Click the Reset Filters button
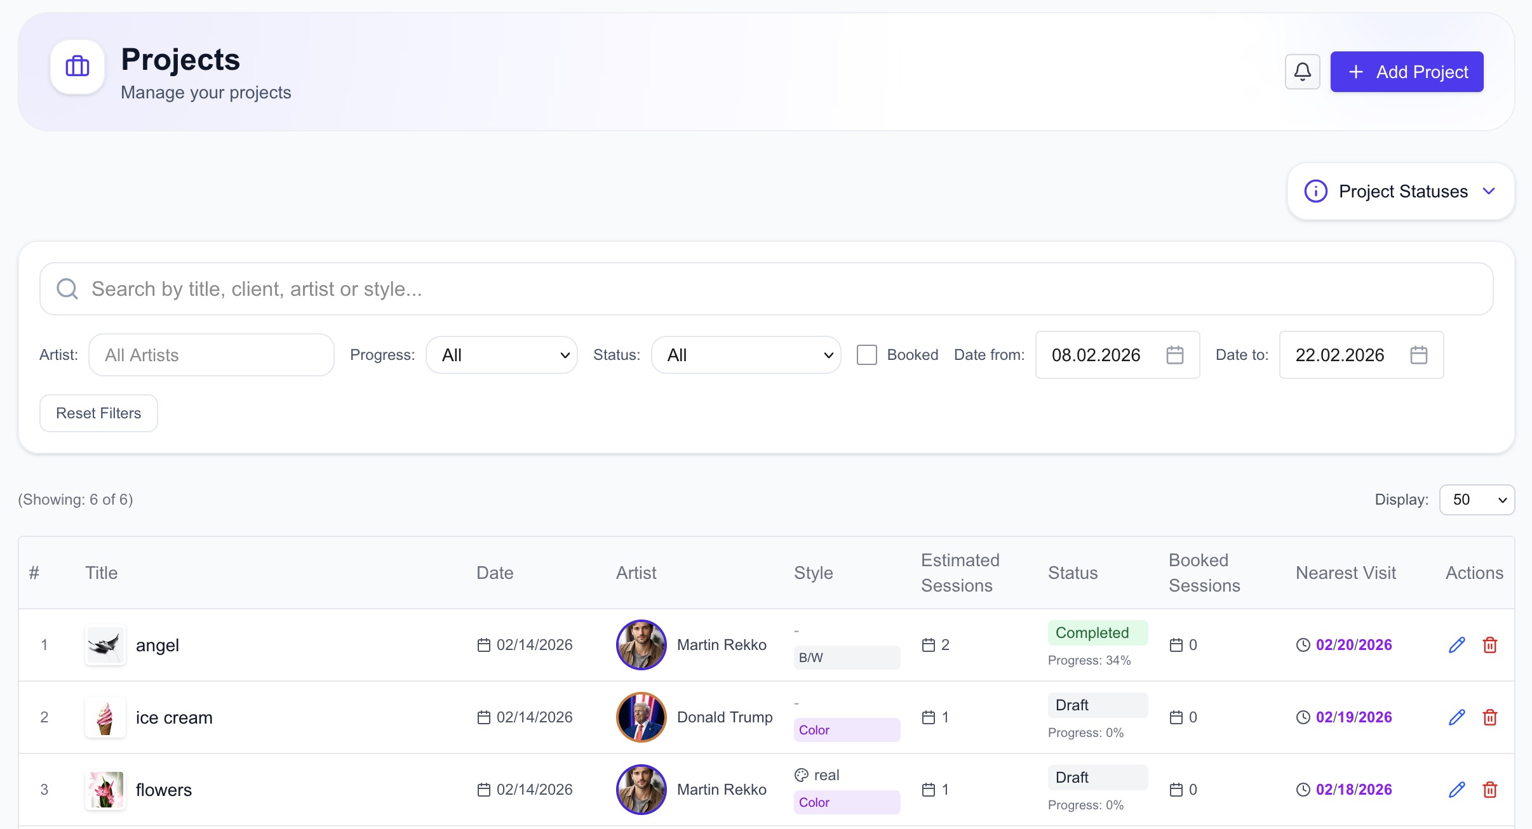 (98, 413)
